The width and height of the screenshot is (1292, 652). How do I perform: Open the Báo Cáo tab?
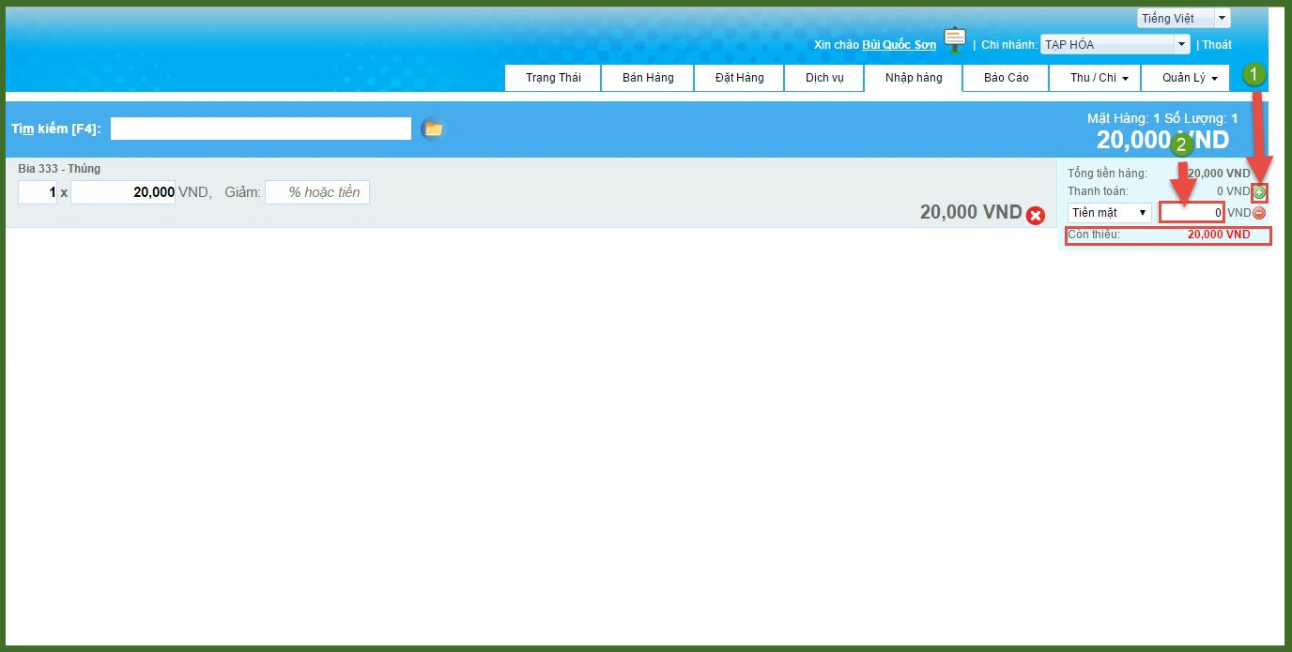coord(1006,78)
